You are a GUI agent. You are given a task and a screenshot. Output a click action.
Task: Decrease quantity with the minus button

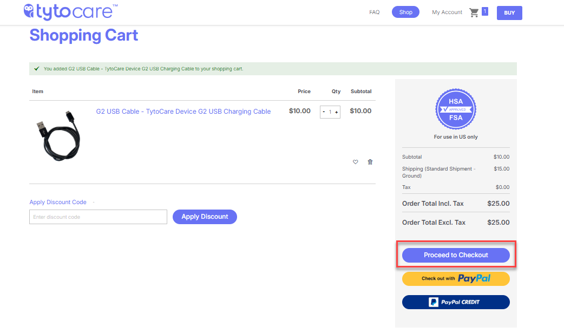click(324, 112)
